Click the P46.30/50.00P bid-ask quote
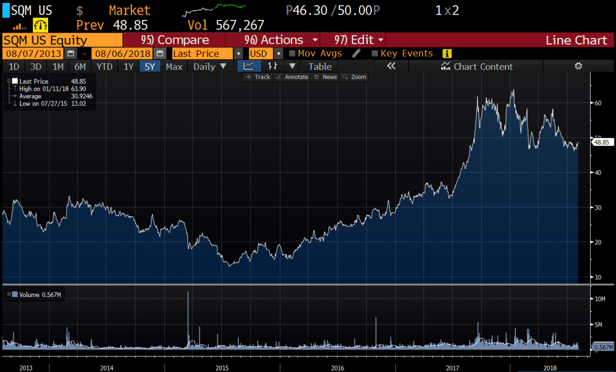The width and height of the screenshot is (616, 372). point(333,10)
